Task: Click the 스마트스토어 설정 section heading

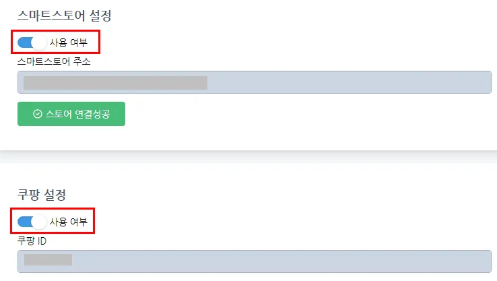Action: 64,14
